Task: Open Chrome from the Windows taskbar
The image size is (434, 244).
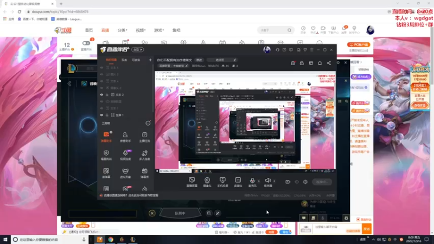Action: (x=111, y=240)
